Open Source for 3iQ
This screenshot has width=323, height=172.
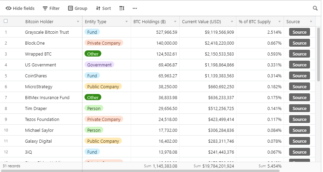pyautogui.click(x=299, y=152)
